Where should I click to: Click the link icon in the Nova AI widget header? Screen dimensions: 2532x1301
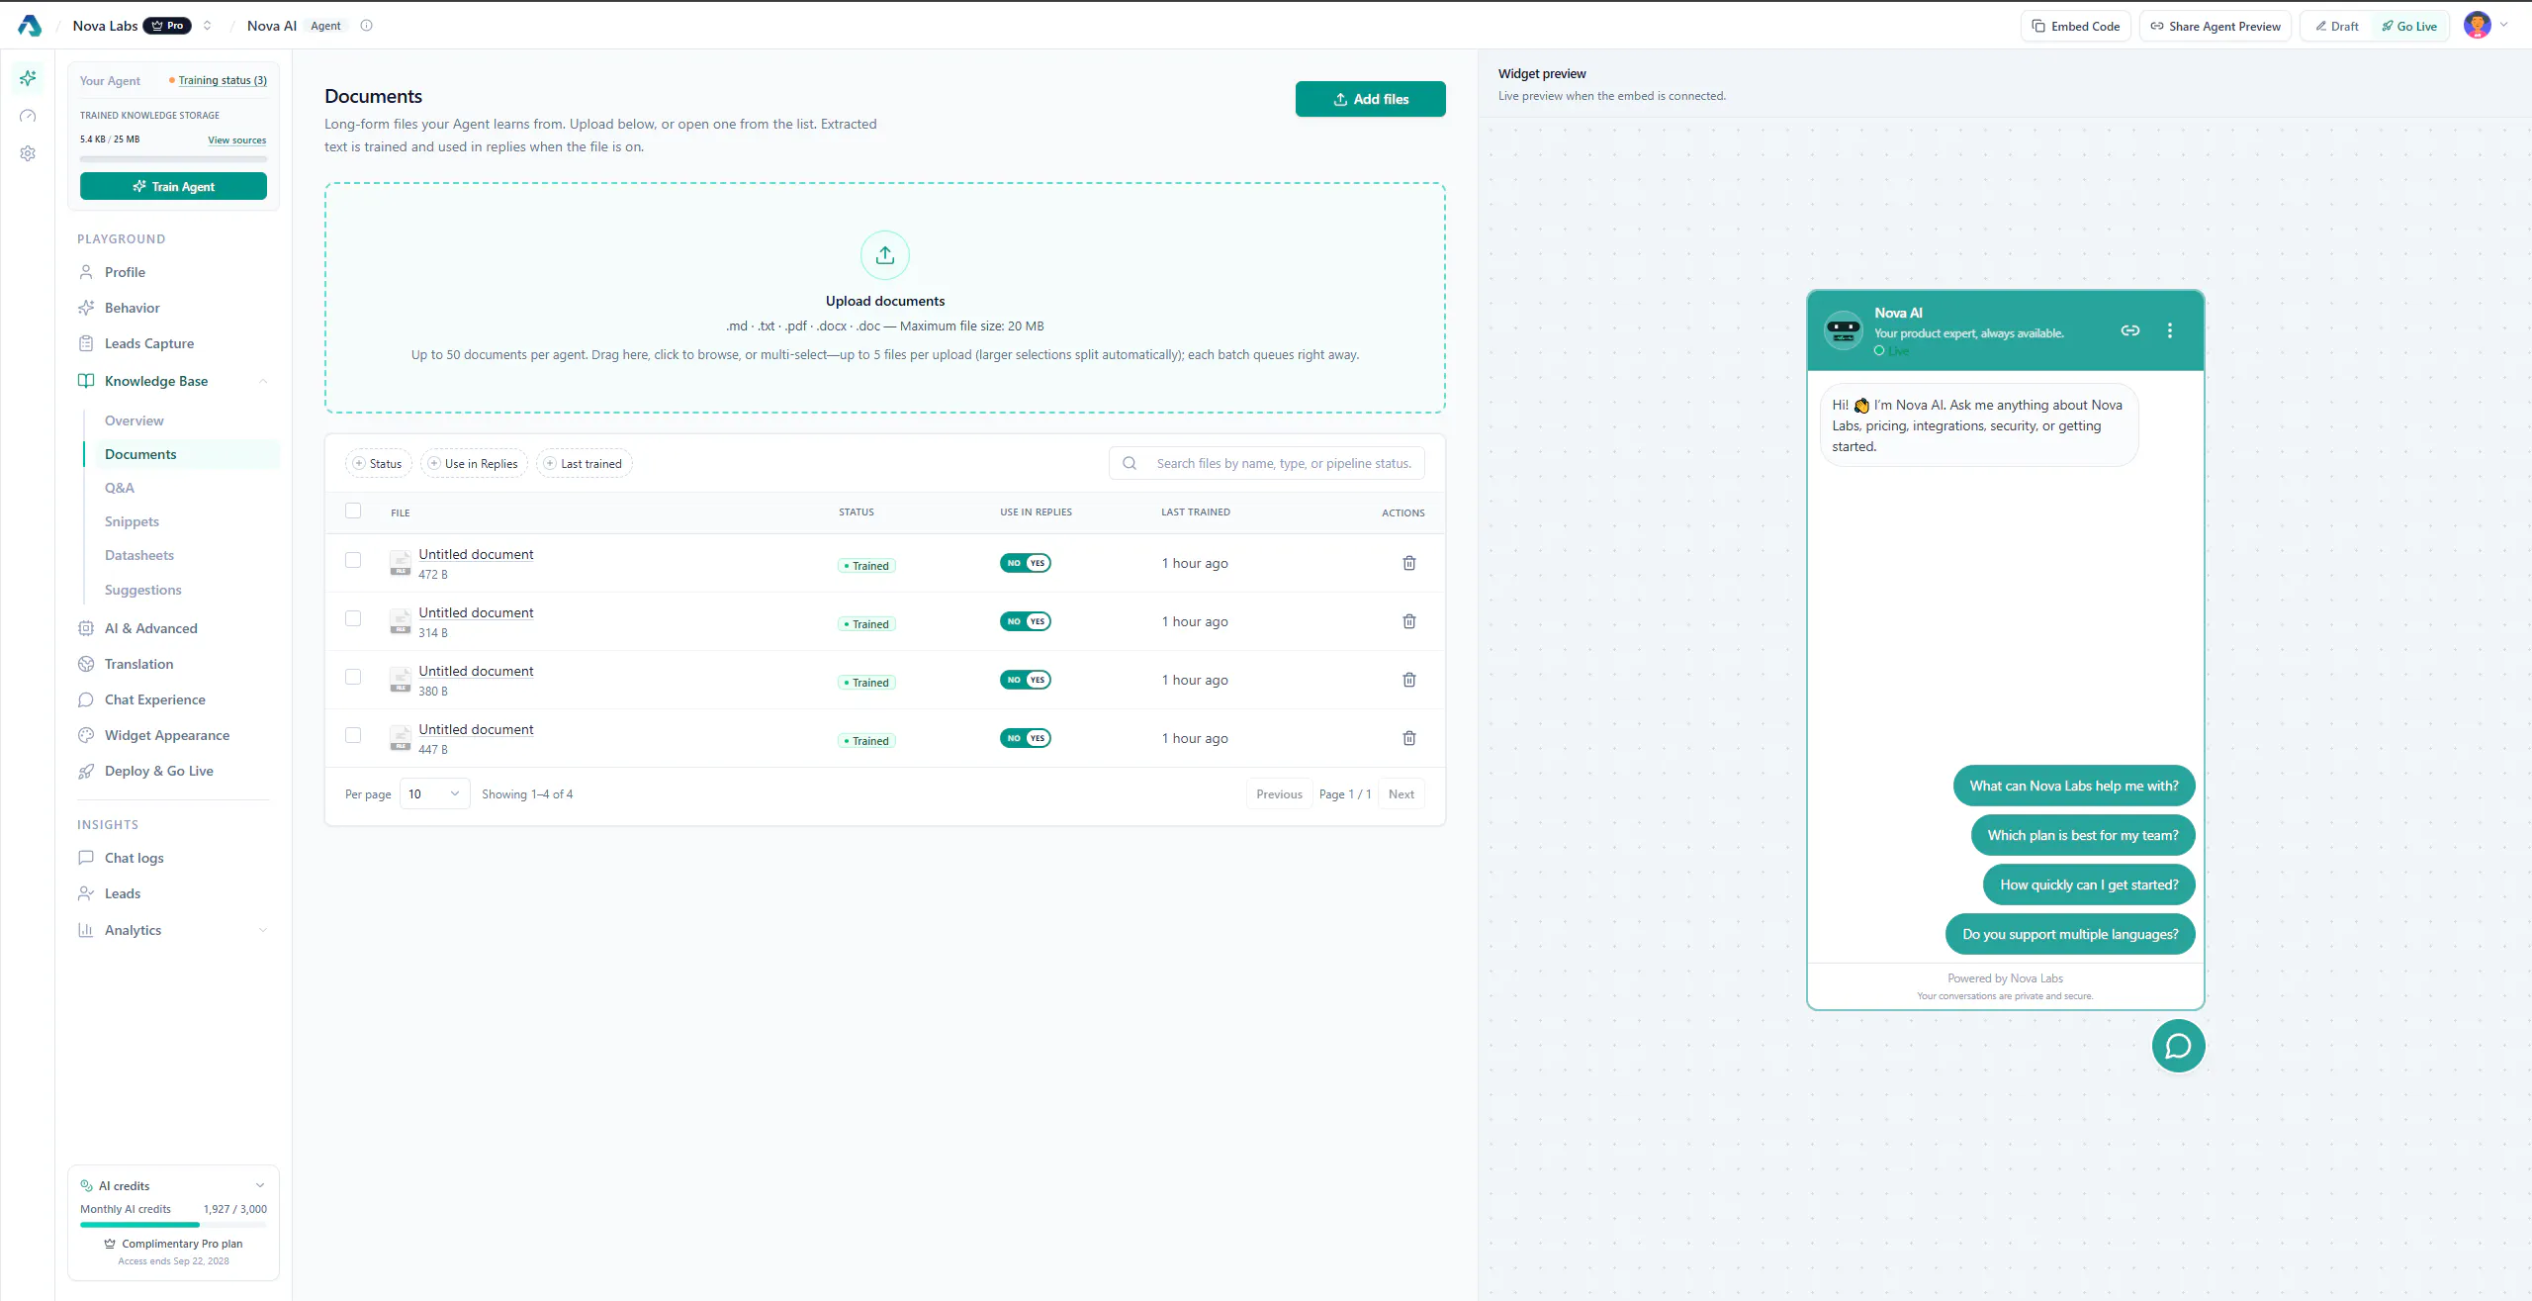point(2130,330)
